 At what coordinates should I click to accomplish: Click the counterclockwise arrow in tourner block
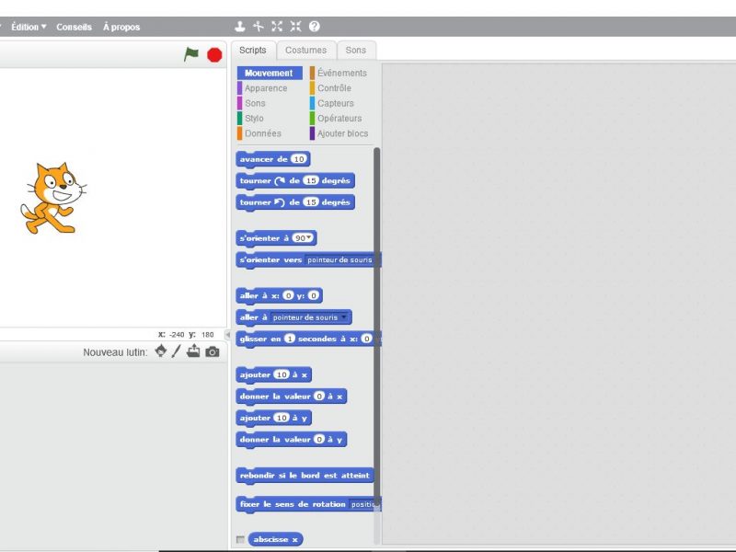tap(280, 201)
